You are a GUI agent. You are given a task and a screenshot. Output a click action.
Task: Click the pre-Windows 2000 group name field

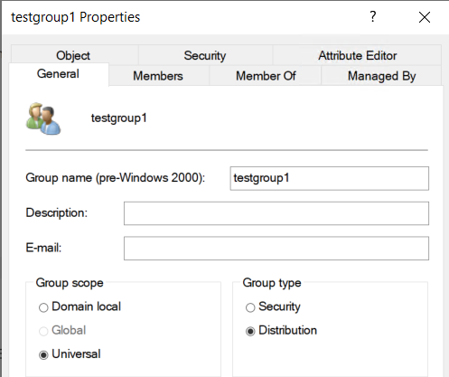330,178
